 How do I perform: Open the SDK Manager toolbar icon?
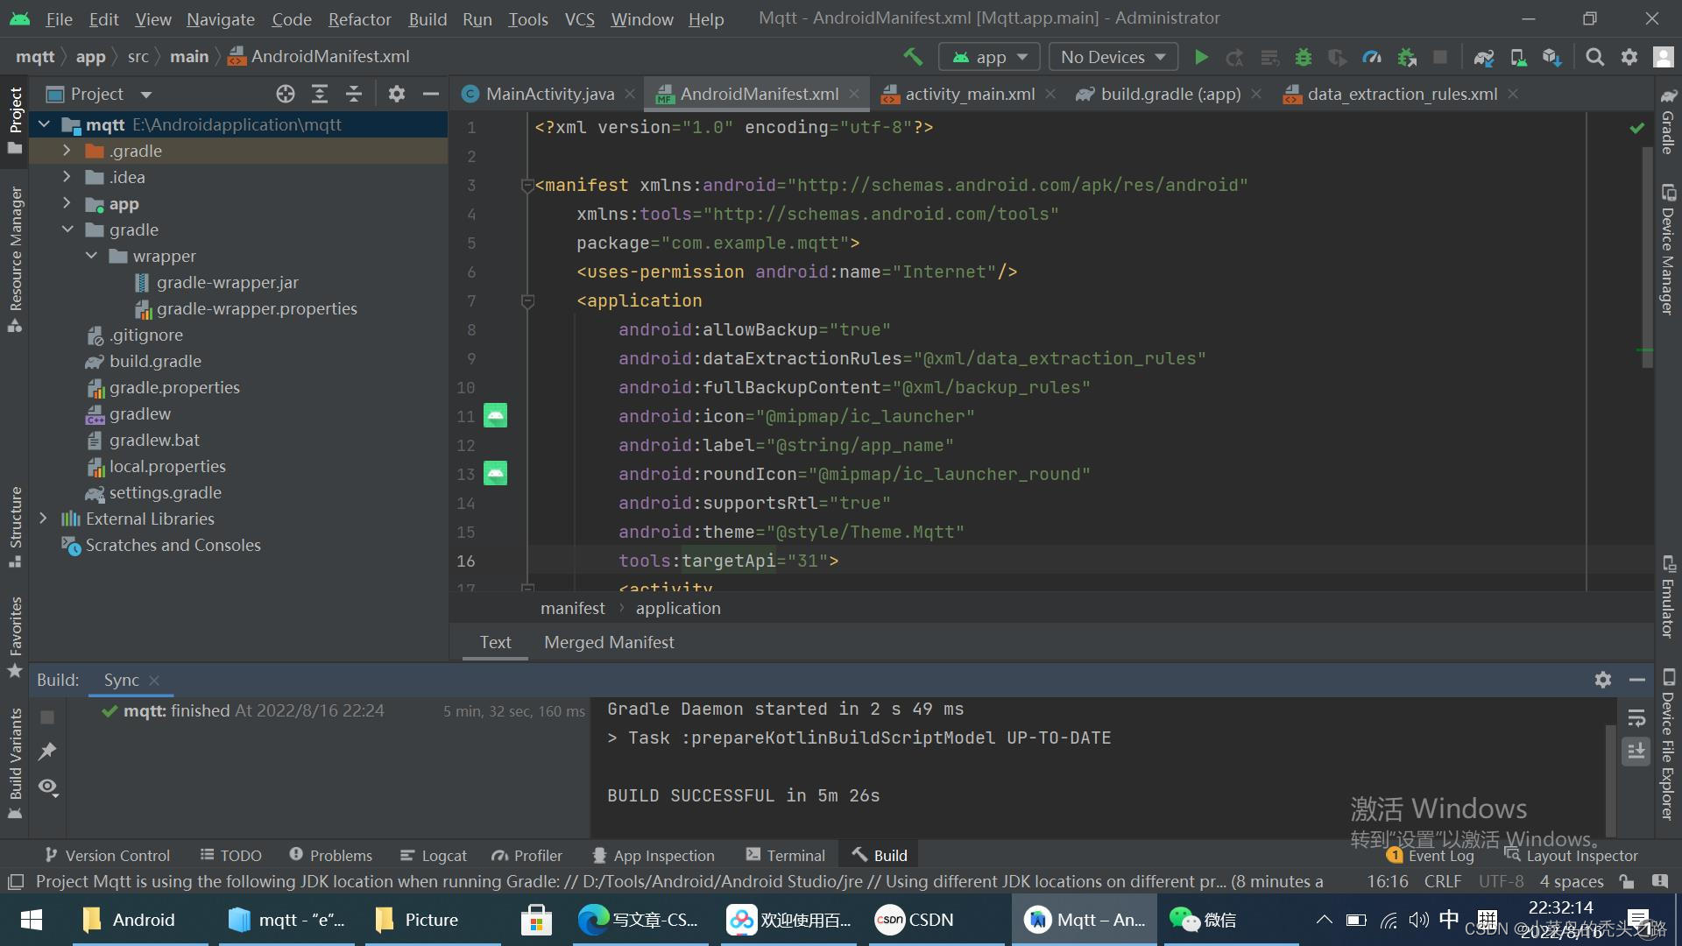pyautogui.click(x=1551, y=57)
